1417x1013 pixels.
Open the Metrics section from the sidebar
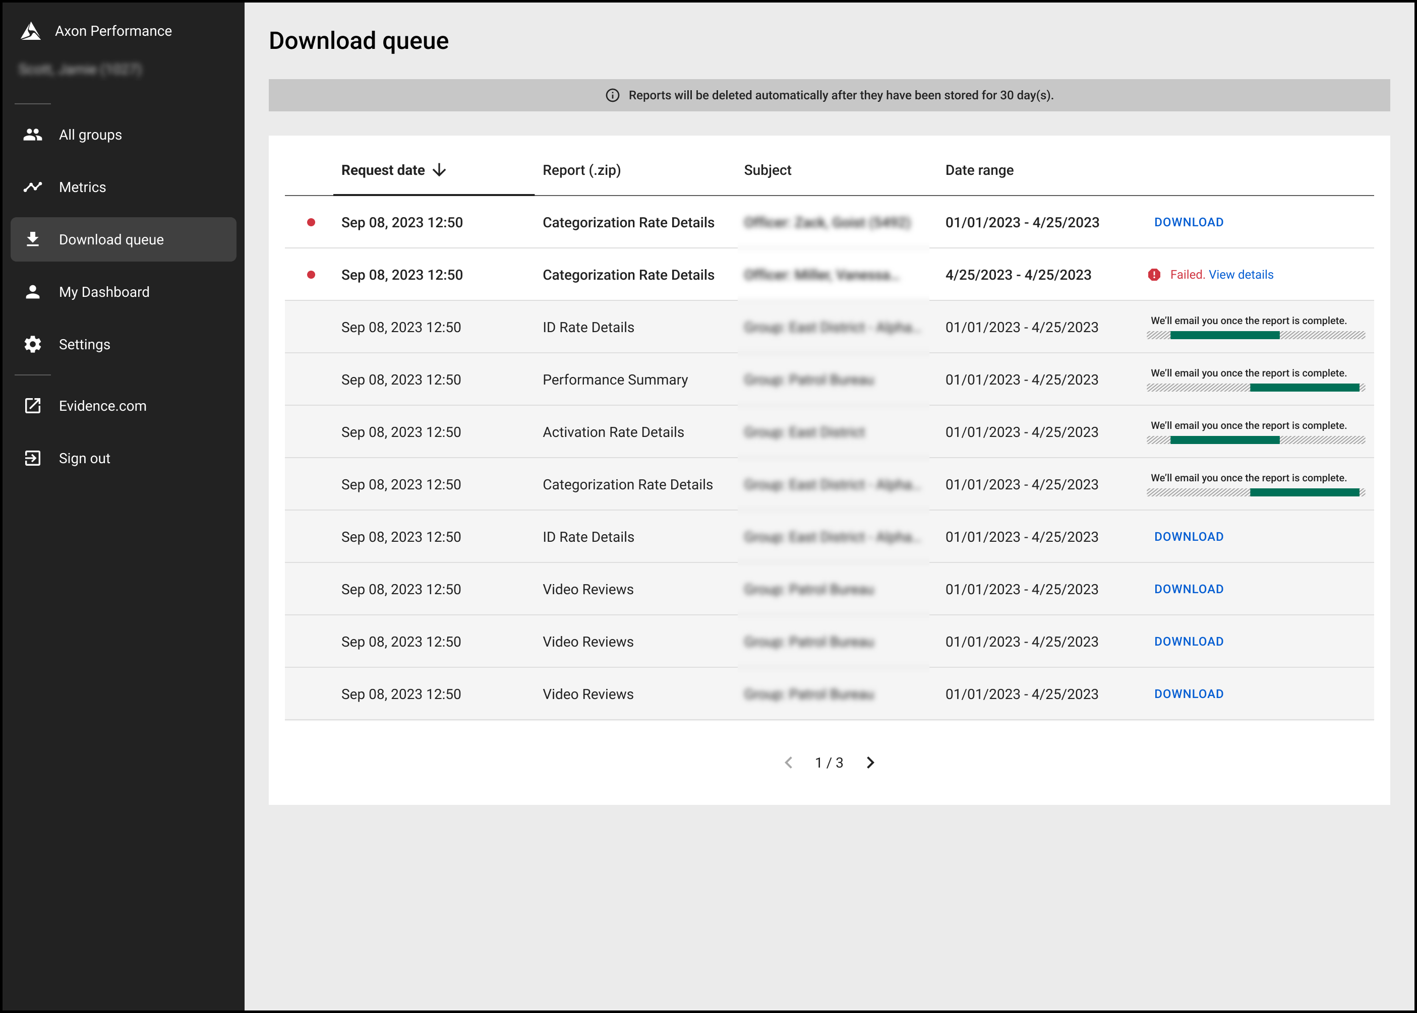[x=82, y=186]
